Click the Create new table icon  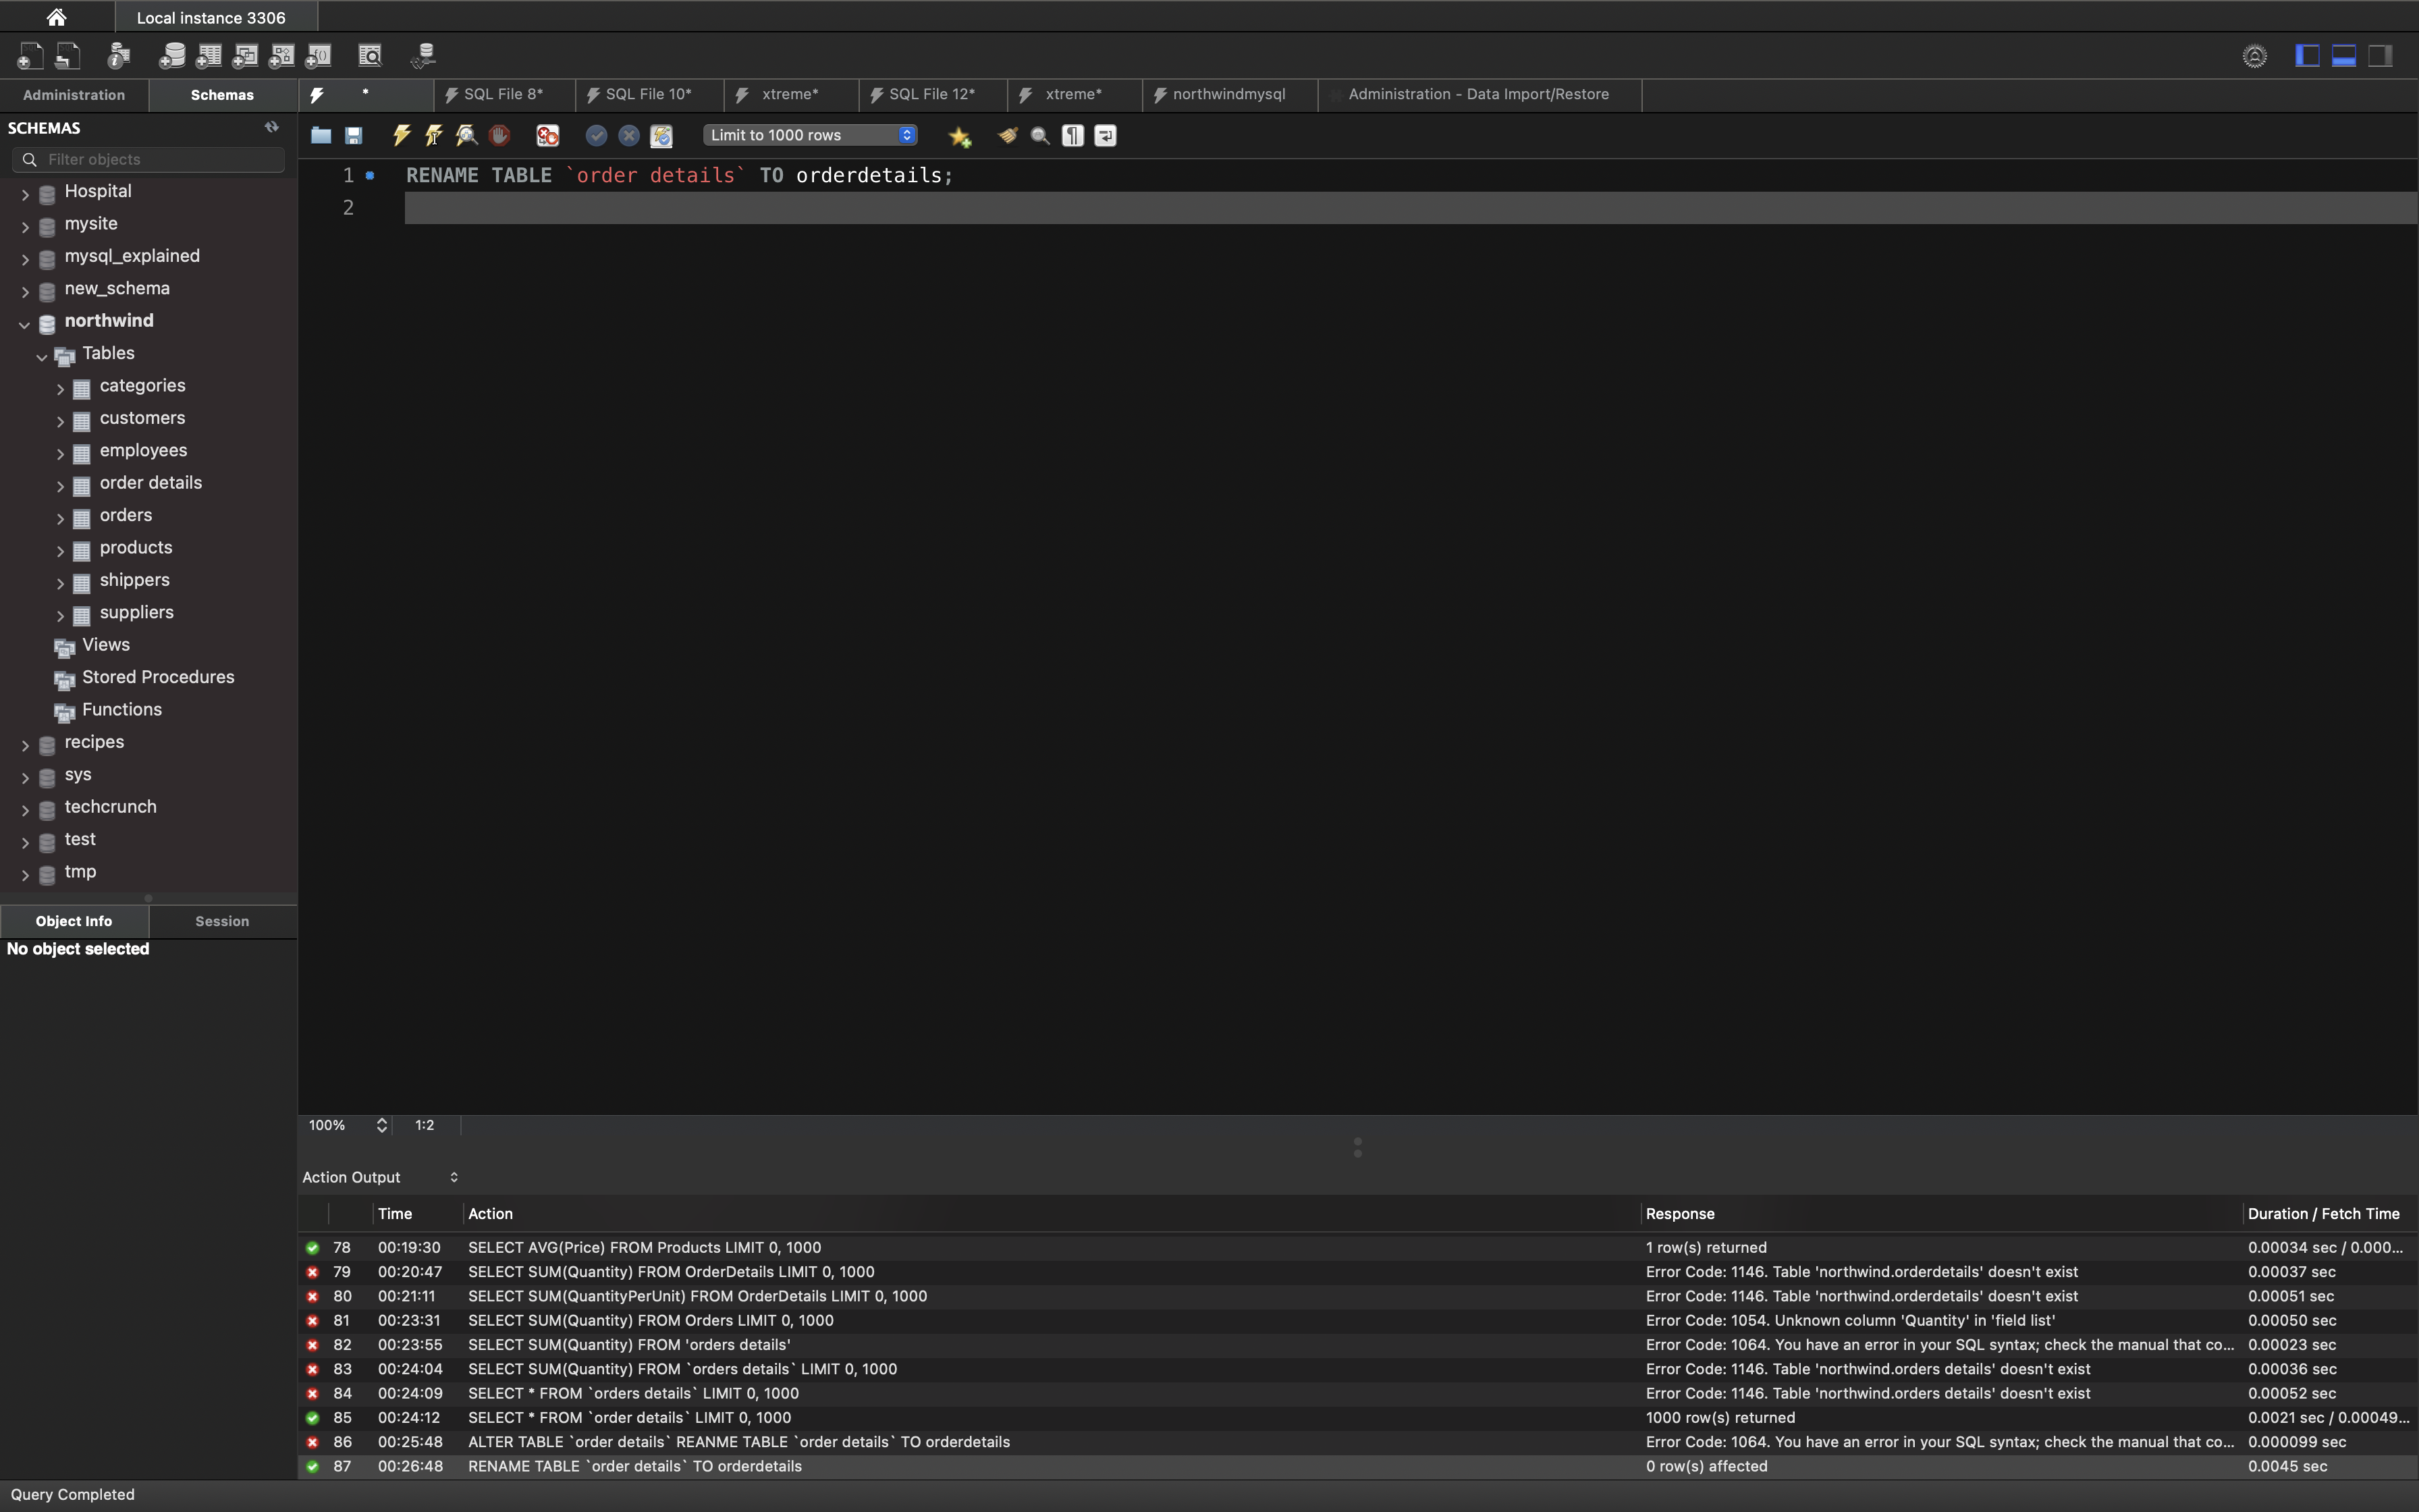point(209,56)
